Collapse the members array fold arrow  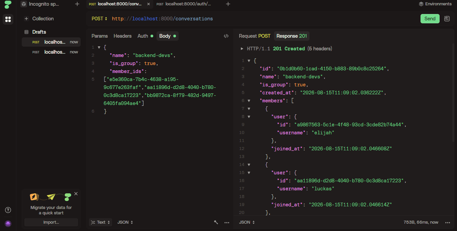[249, 101]
